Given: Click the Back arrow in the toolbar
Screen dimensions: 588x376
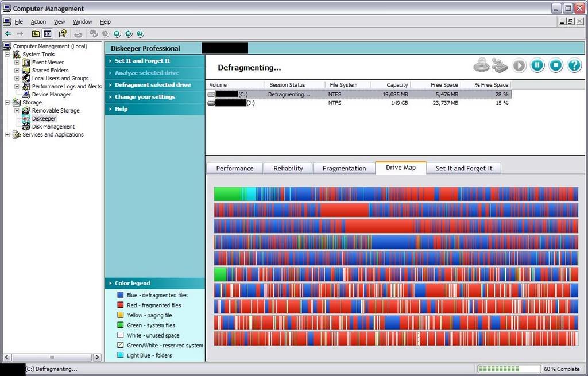Looking at the screenshot, I should [x=8, y=34].
